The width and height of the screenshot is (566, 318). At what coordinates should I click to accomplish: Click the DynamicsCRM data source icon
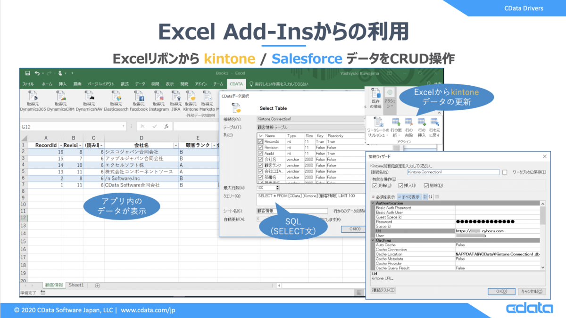pos(60,95)
